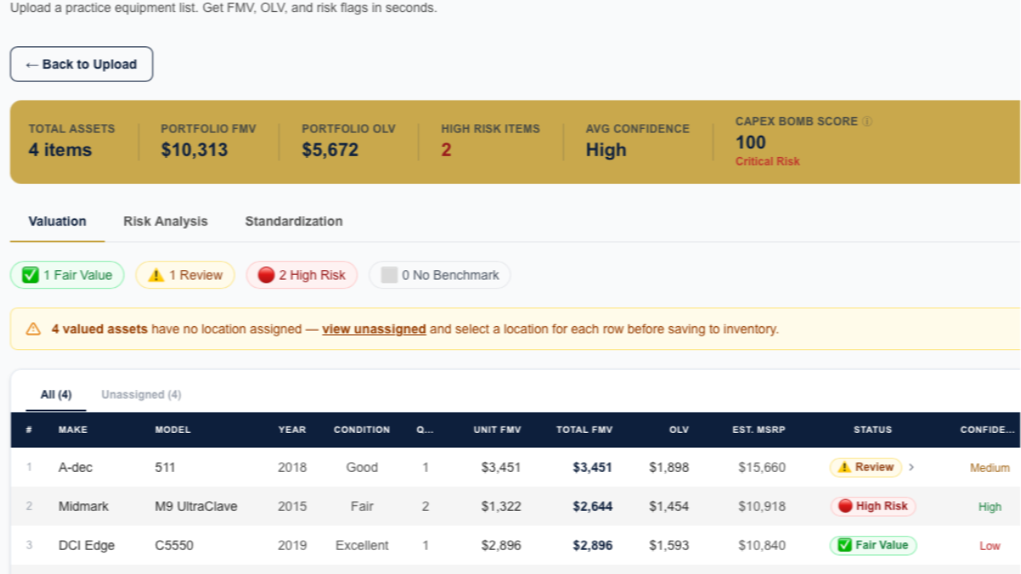Click the $3,451 total FMV in bold
This screenshot has height=574, width=1021.
coord(593,467)
